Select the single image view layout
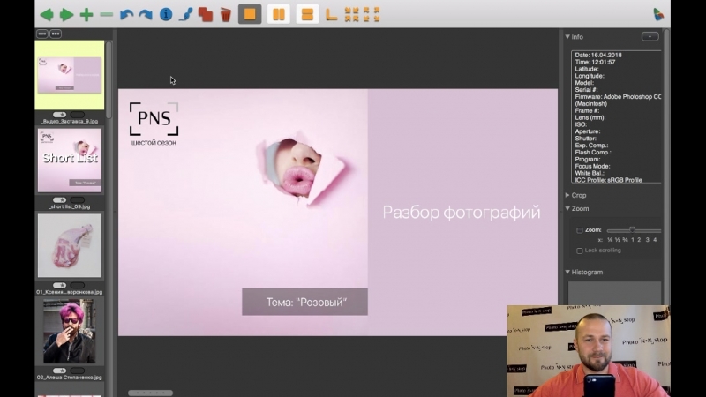 [250, 14]
